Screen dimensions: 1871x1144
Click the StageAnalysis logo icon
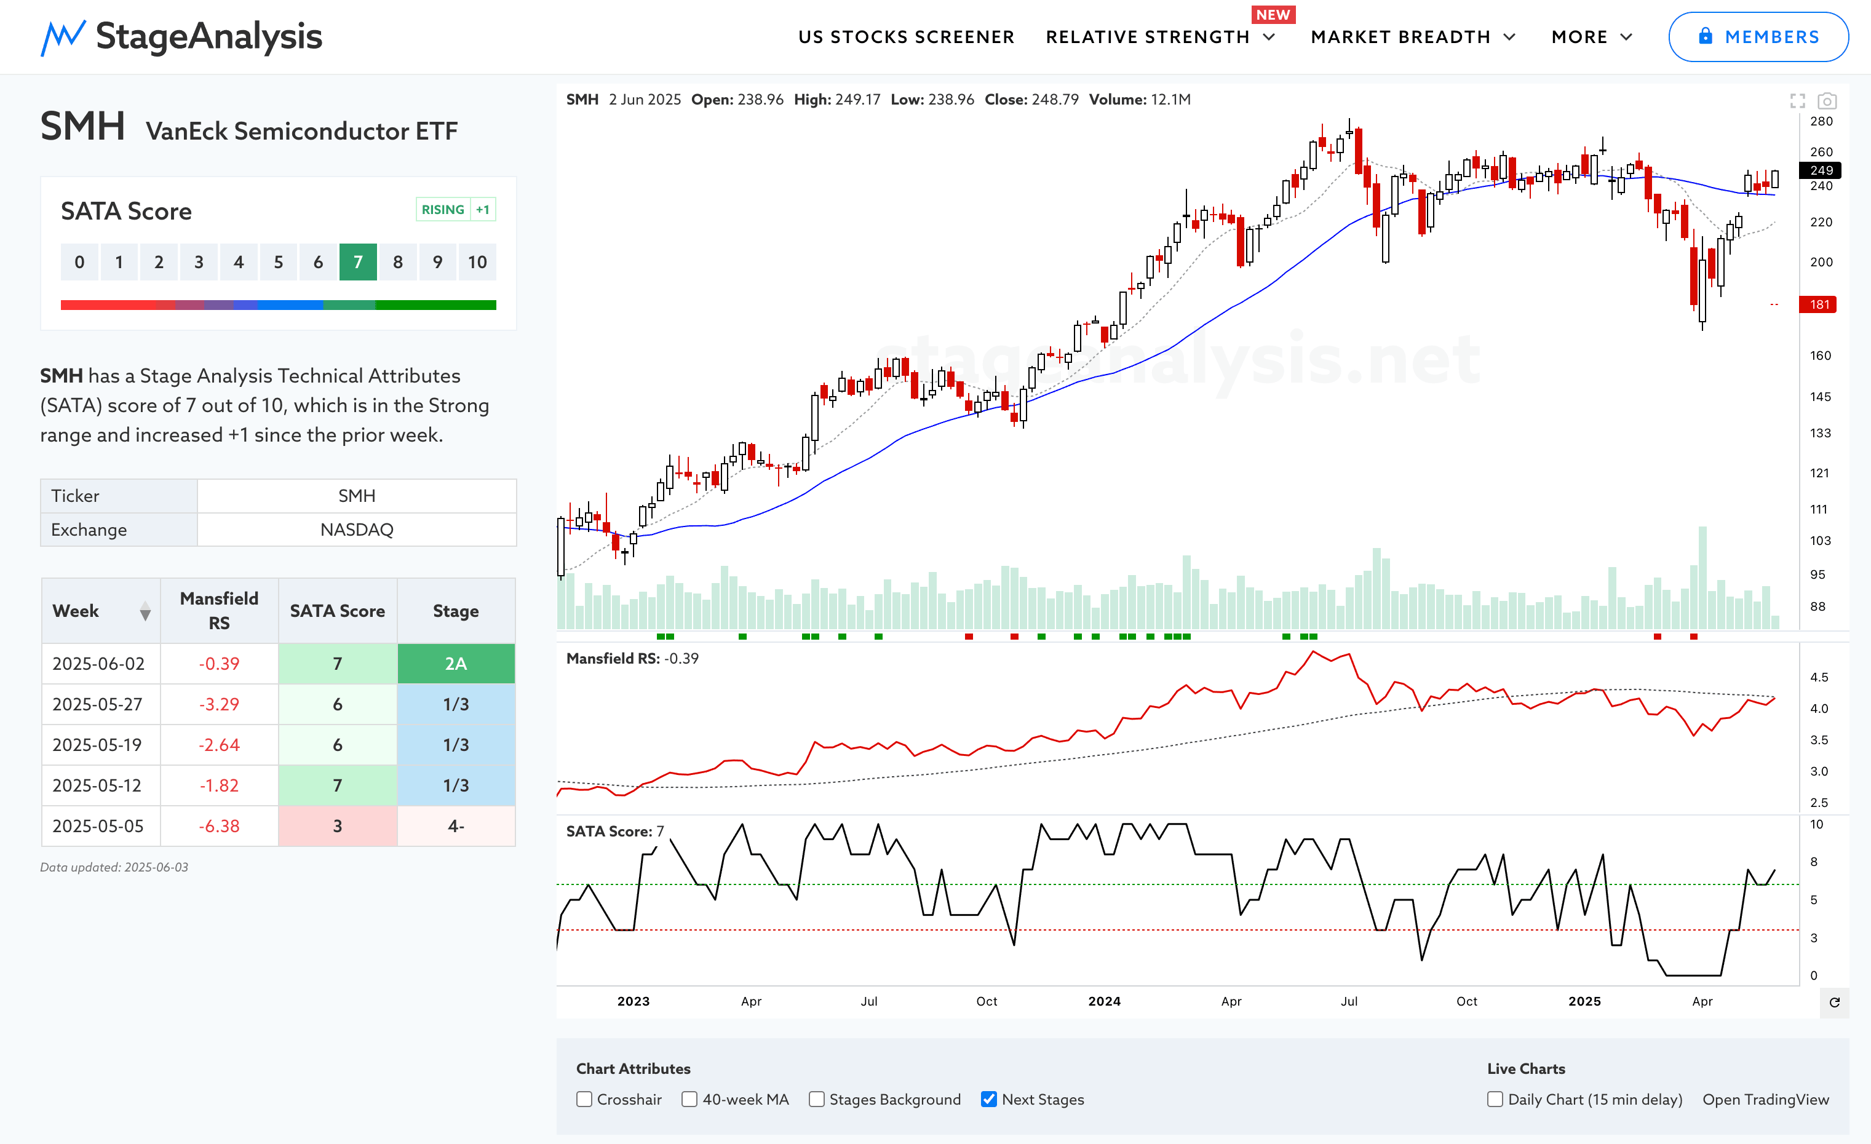(x=63, y=37)
